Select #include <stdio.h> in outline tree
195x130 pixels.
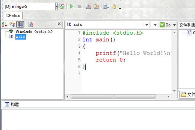[34, 31]
